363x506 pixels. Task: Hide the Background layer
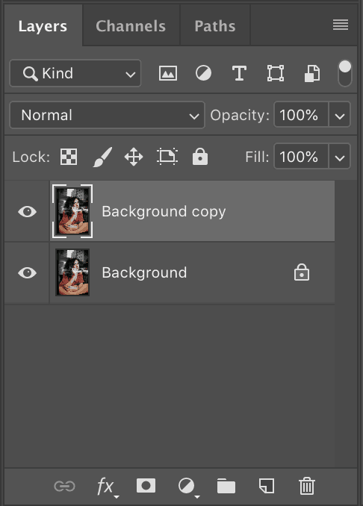pyautogui.click(x=27, y=272)
